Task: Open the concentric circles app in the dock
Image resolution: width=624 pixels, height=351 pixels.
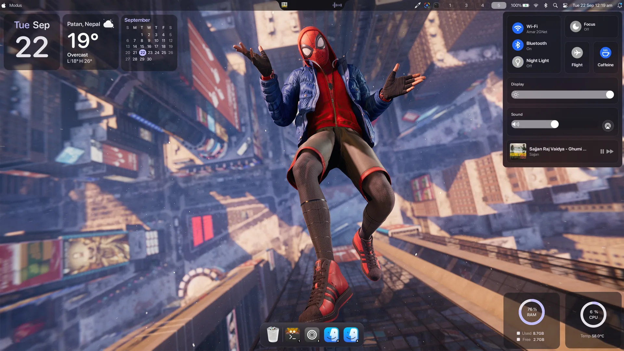Action: (x=312, y=334)
